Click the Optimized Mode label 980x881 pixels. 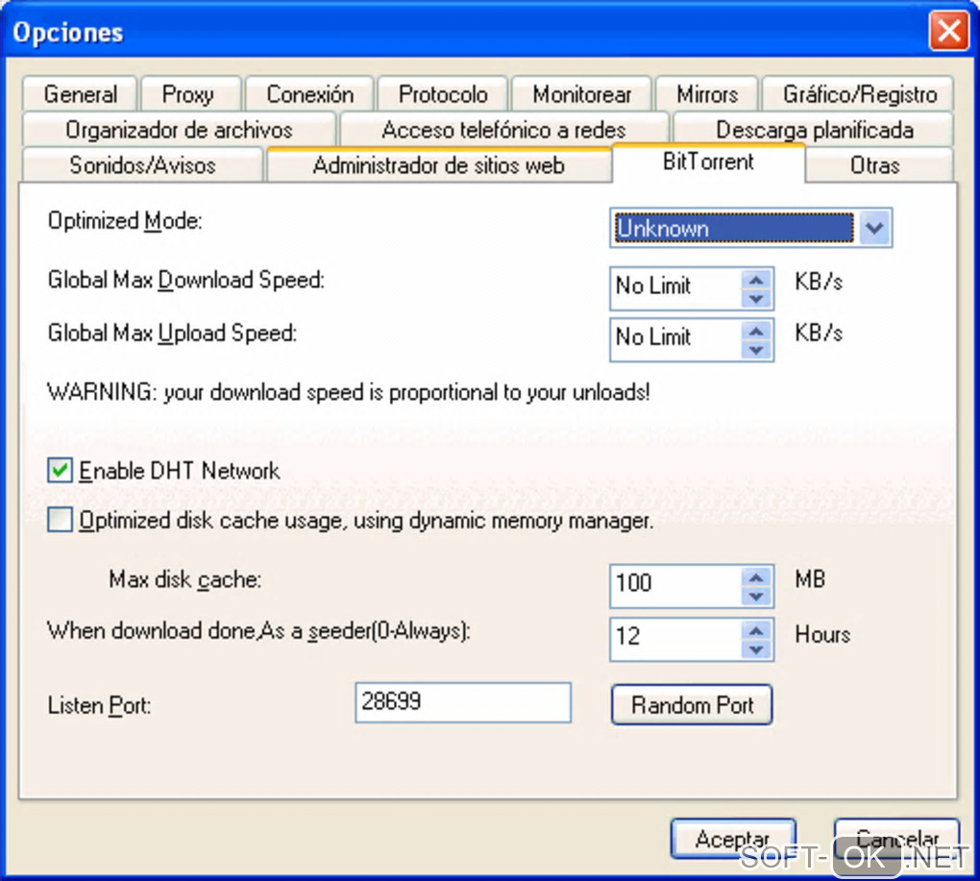(x=125, y=221)
